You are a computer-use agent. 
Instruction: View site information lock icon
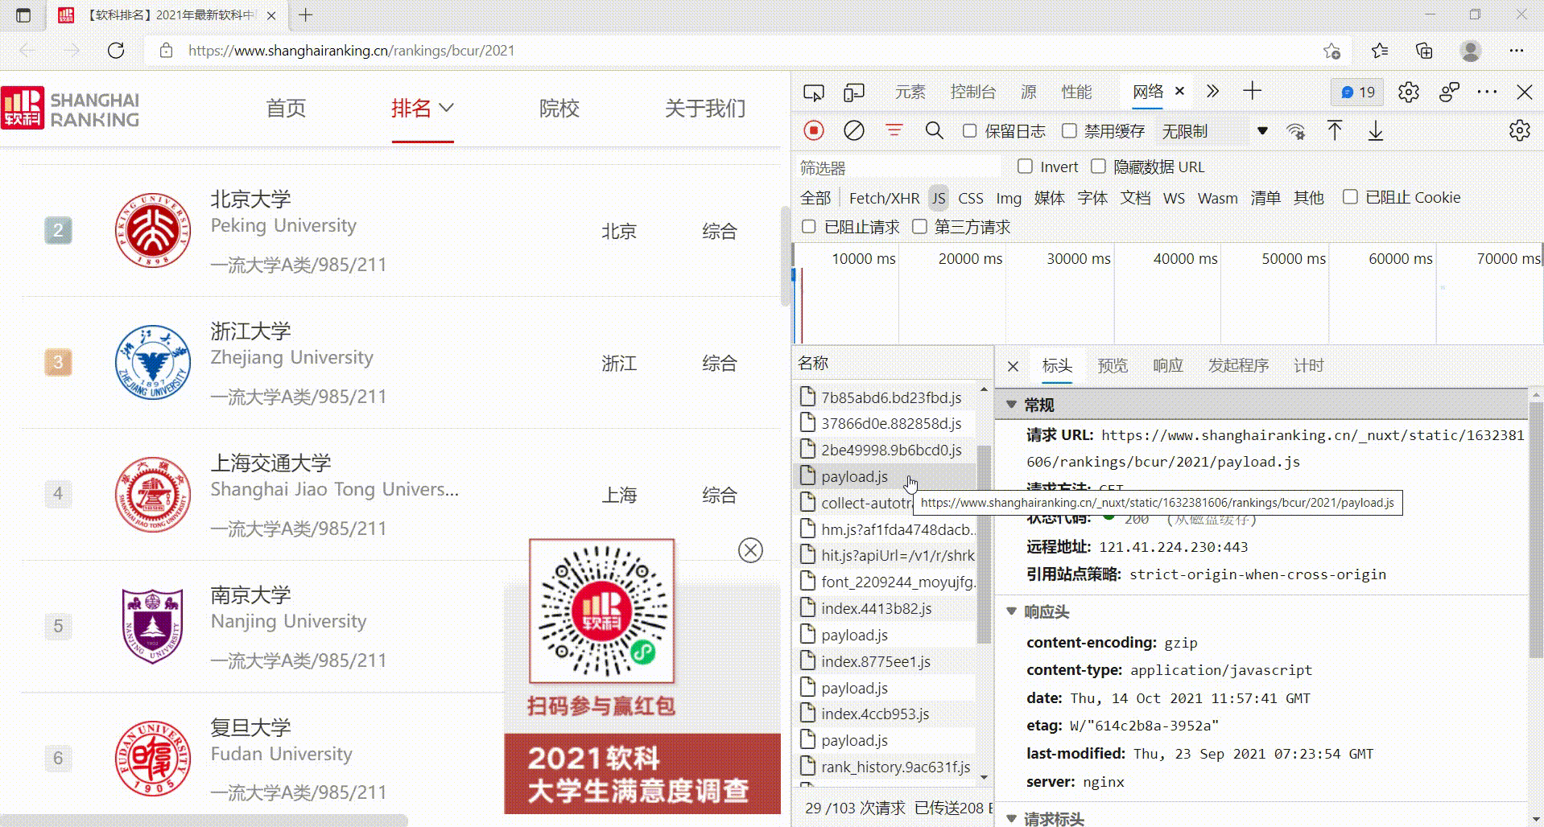(166, 51)
